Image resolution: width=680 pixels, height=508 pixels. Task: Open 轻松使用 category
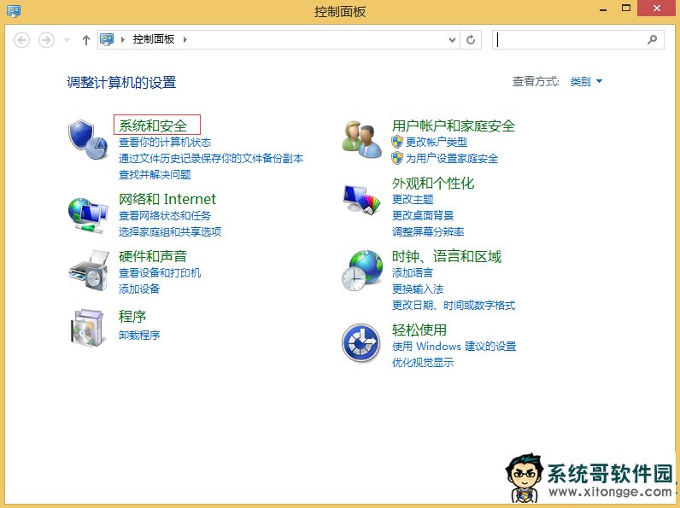click(x=419, y=330)
